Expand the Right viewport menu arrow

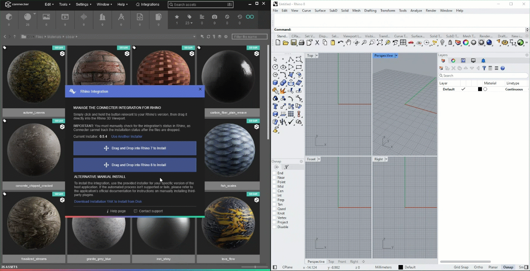pyautogui.click(x=386, y=159)
